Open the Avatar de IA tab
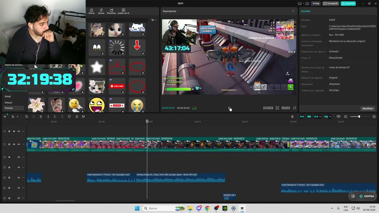 pos(123,11)
